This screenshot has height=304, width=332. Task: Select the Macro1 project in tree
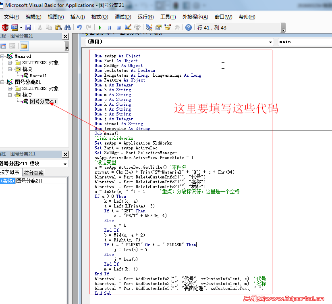[x=23, y=56]
